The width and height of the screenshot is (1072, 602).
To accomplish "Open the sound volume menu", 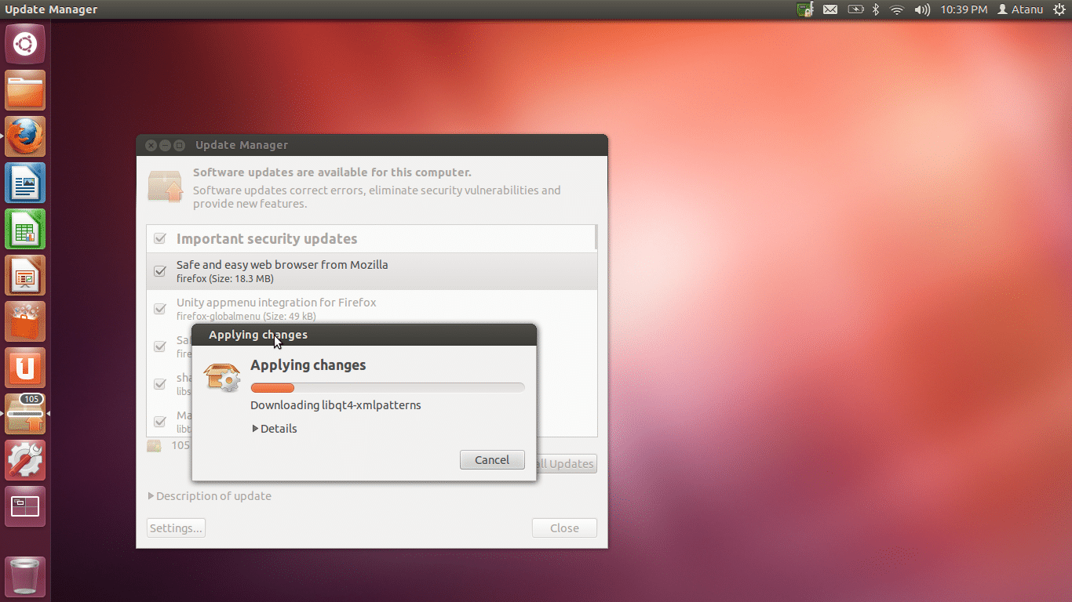I will tap(922, 9).
